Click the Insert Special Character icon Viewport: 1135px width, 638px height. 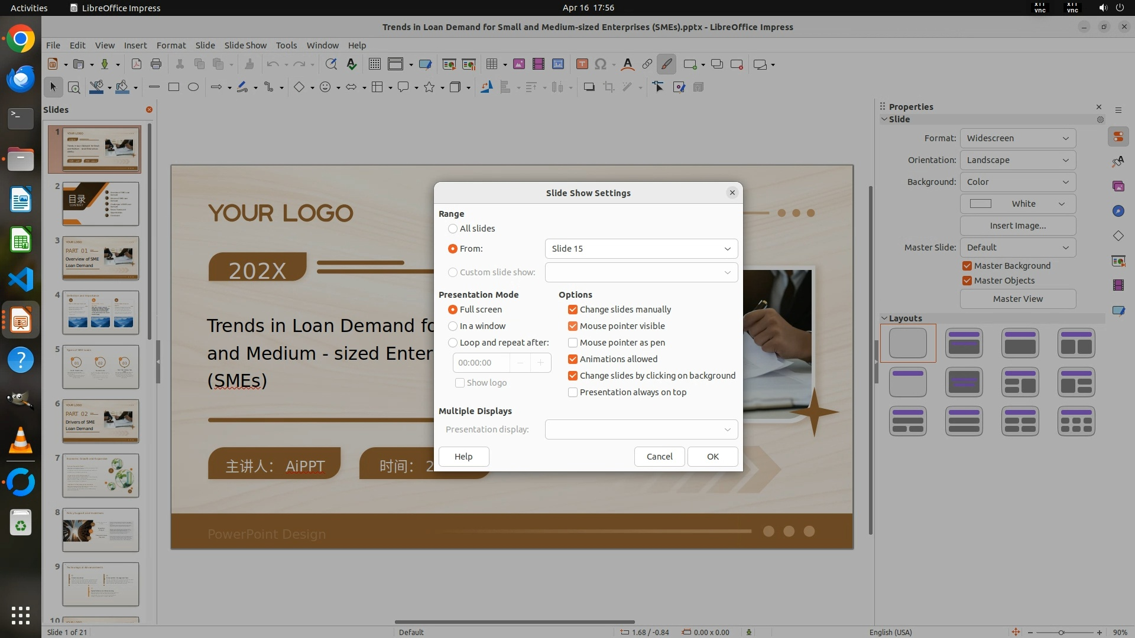[601, 64]
